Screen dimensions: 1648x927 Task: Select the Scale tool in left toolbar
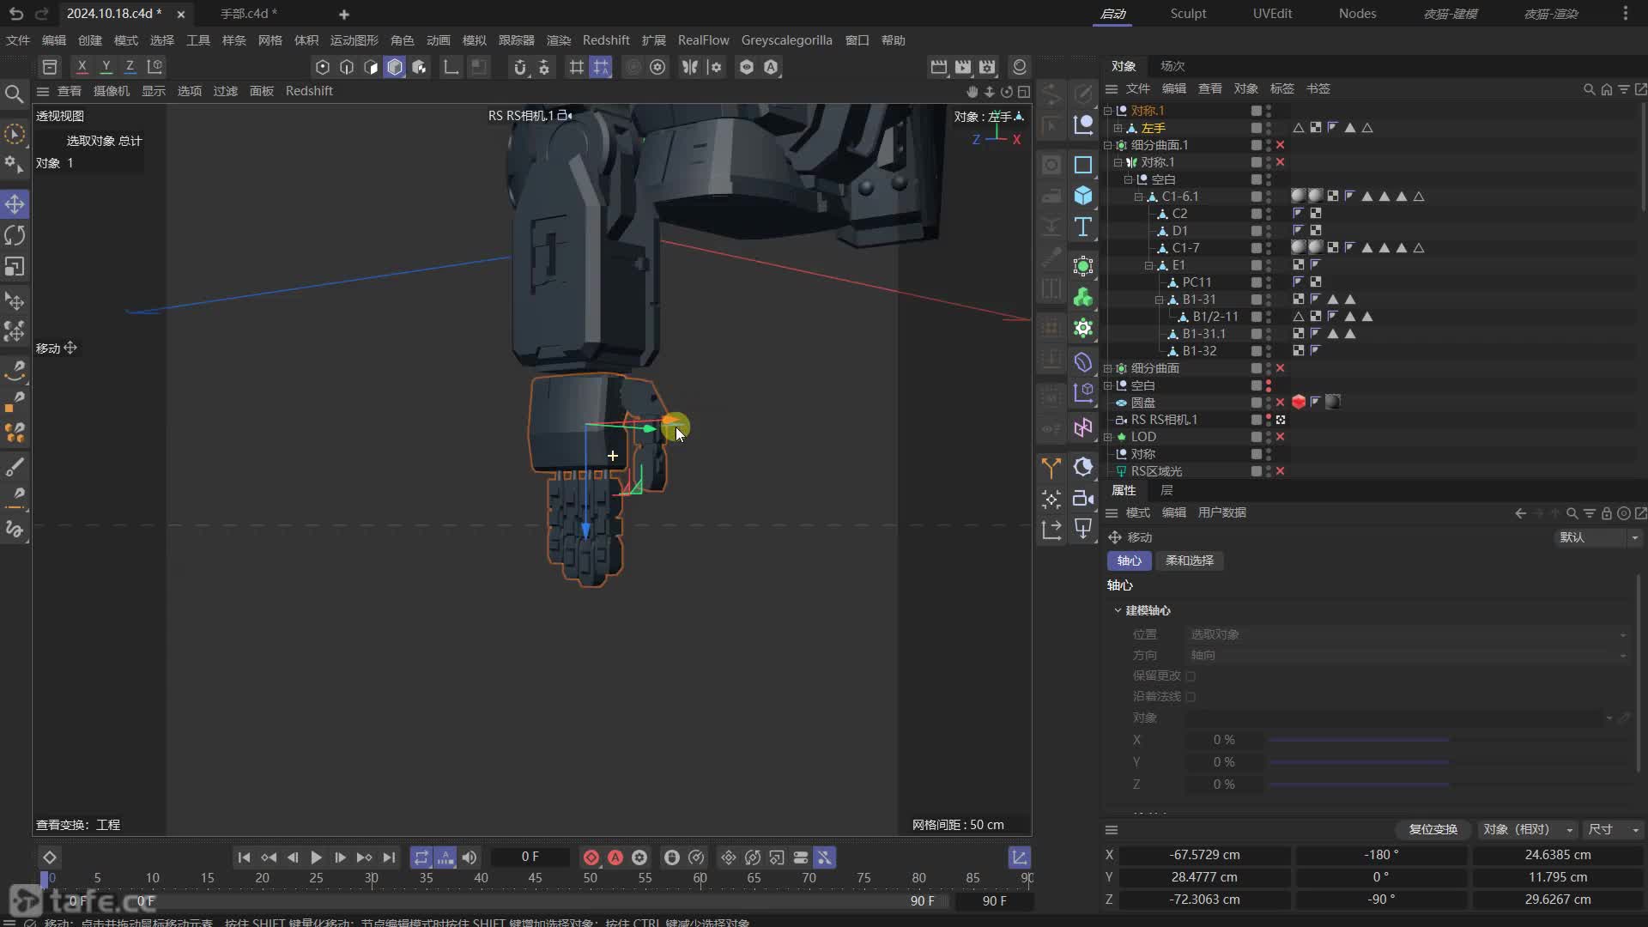[x=15, y=267]
